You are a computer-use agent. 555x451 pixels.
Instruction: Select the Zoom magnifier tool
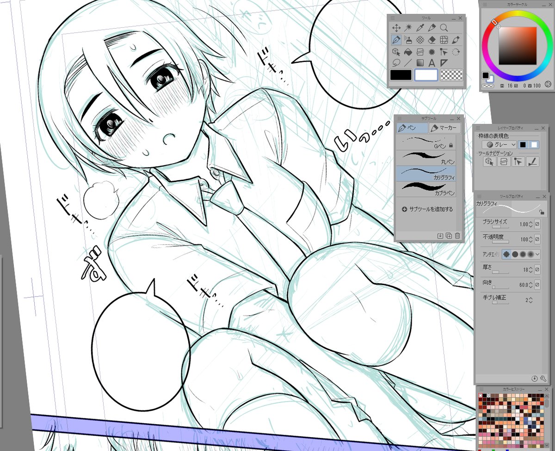pyautogui.click(x=444, y=28)
